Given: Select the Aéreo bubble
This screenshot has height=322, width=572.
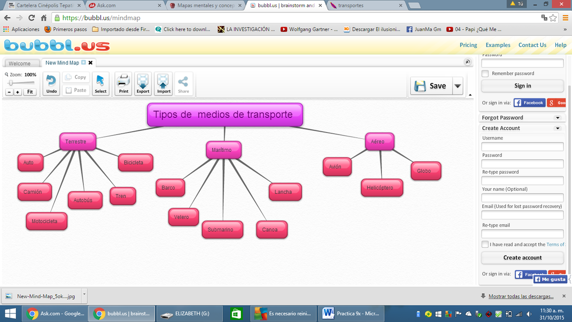Looking at the screenshot, I should (379, 142).
